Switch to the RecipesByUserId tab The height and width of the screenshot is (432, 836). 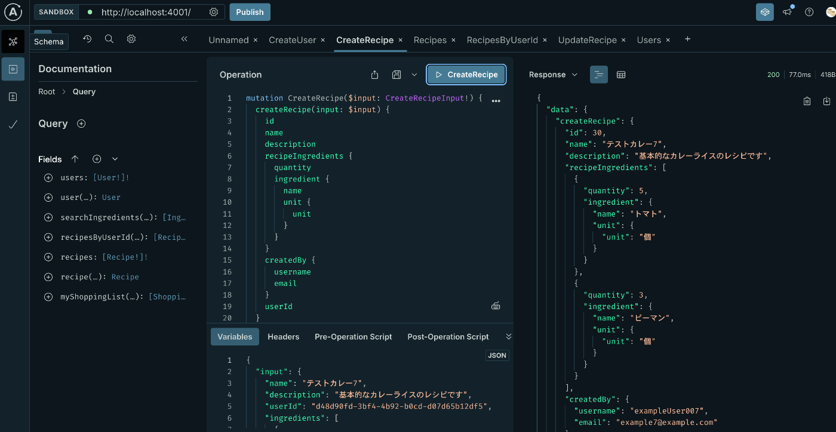(502, 40)
